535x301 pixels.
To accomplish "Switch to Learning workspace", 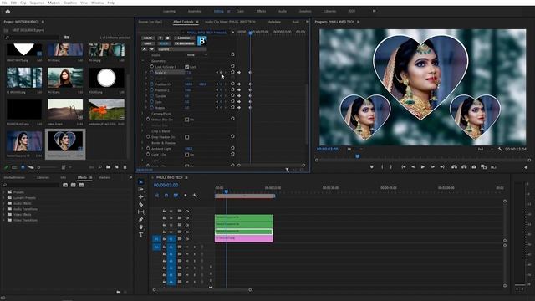I will (169, 11).
